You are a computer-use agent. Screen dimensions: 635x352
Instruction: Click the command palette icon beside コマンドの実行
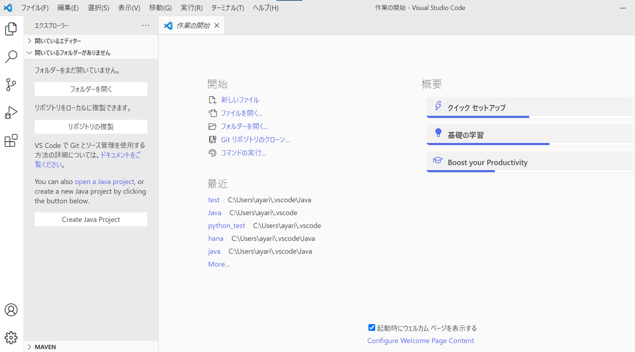point(213,153)
